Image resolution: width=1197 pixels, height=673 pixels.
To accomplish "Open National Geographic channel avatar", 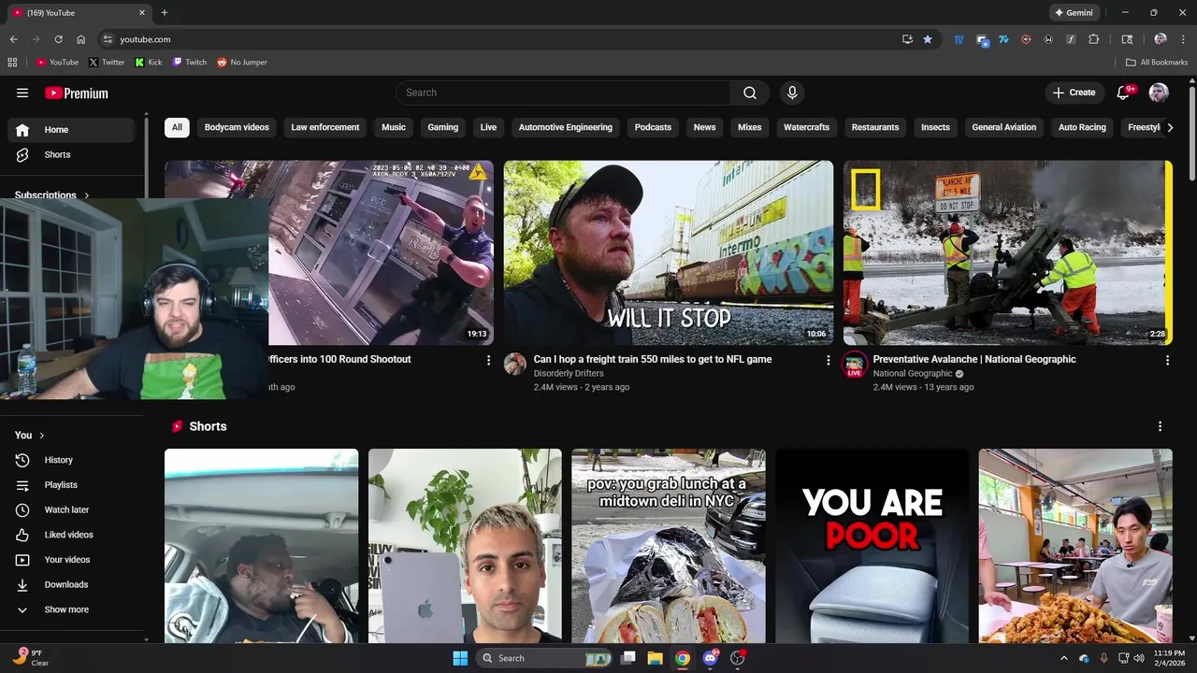I will (855, 365).
